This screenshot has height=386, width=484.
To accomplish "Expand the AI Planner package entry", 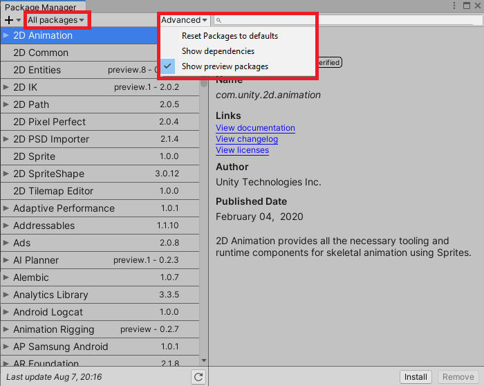I will pos(6,260).
